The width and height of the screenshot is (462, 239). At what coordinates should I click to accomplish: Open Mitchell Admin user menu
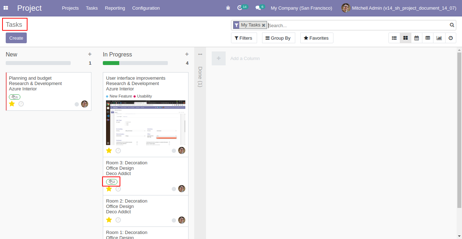pos(399,8)
